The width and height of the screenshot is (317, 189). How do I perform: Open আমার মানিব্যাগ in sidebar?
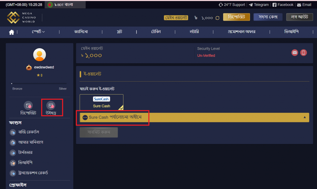click(27, 142)
